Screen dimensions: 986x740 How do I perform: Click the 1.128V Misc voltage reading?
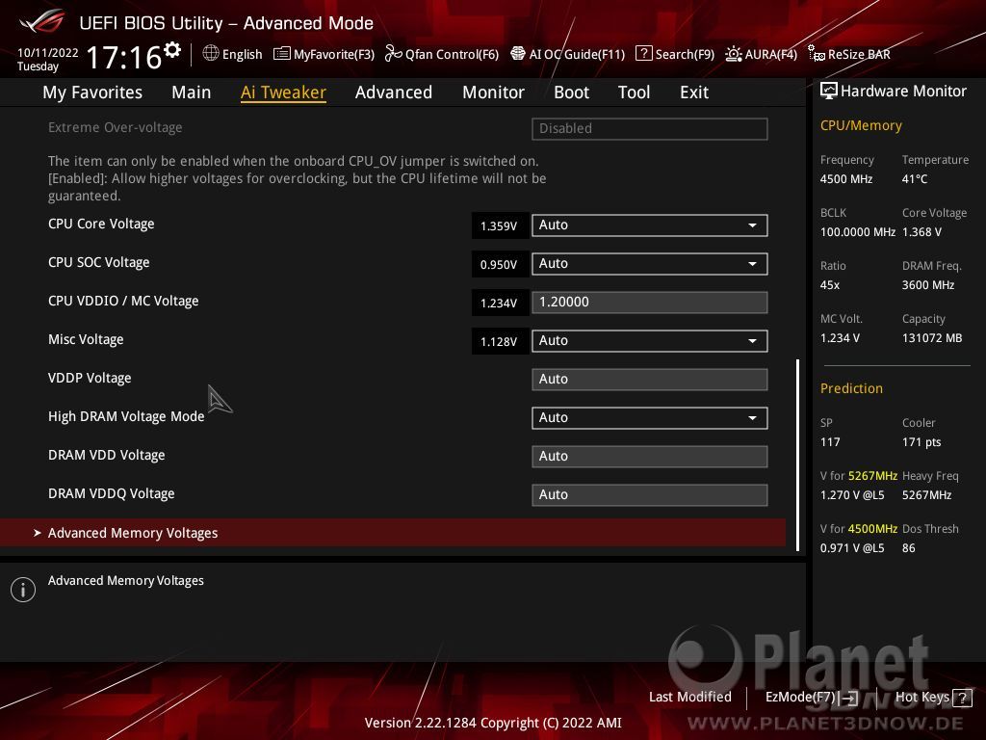click(x=500, y=342)
